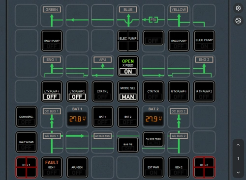The image size is (246, 180).
Task: Toggle the BUS TIE switch
Action: point(128,145)
